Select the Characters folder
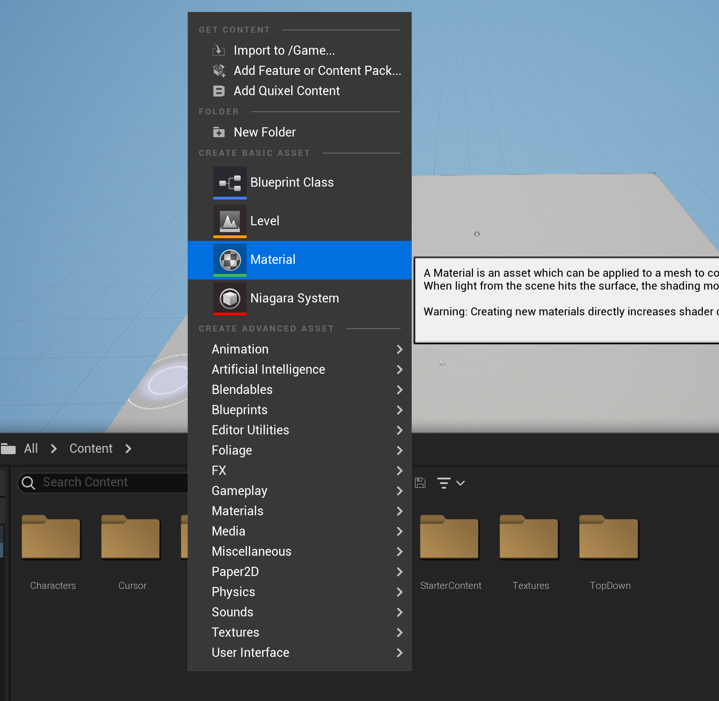719x701 pixels. pyautogui.click(x=52, y=552)
